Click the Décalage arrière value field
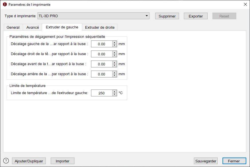 coord(102,74)
